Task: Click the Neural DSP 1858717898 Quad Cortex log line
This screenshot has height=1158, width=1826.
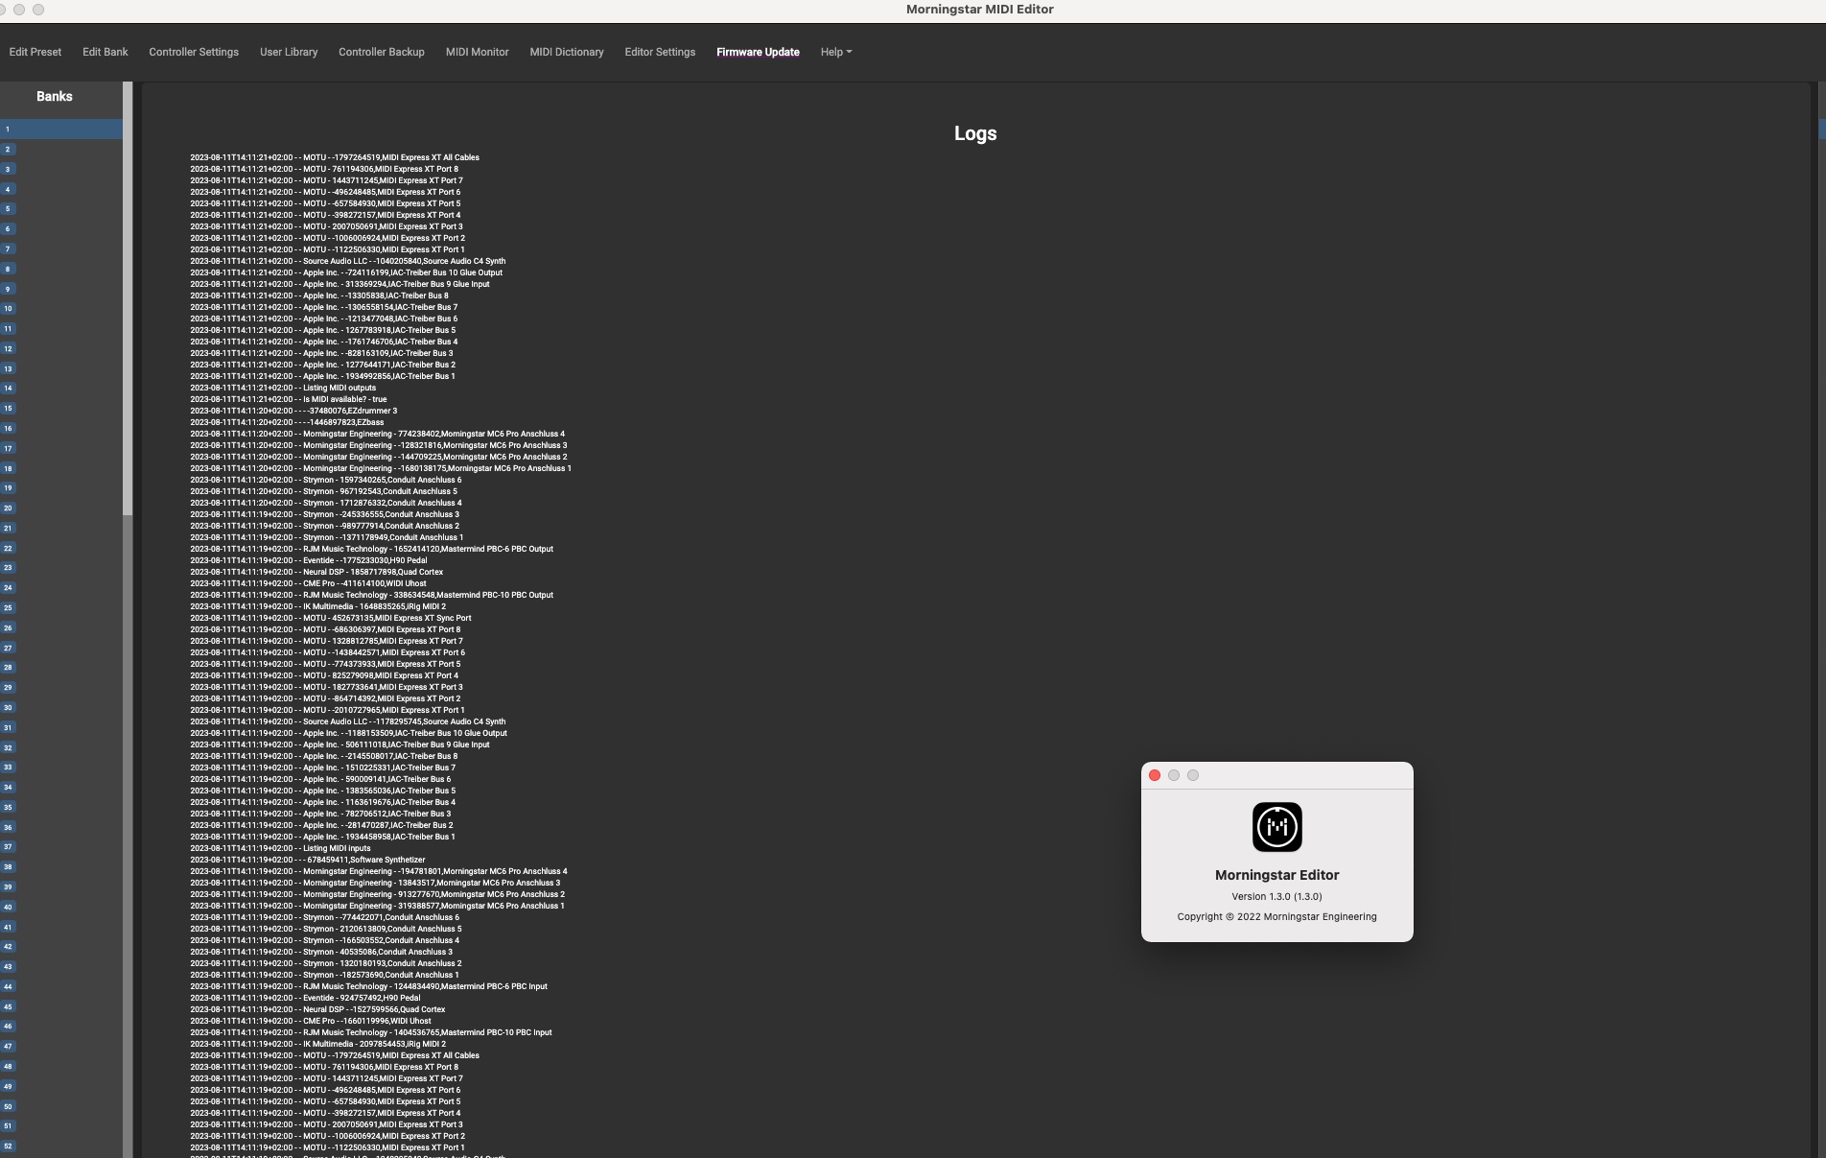Action: (x=316, y=572)
